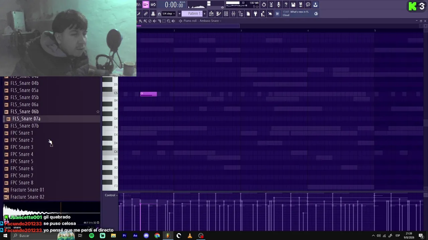Click the C5 note in piano roll
Viewport: 428px width, 240px height.
coord(148,94)
